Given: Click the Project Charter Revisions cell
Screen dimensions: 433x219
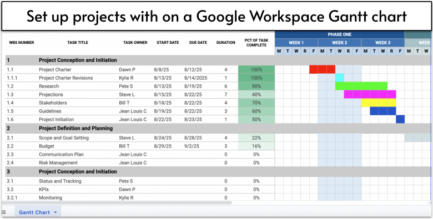Looking at the screenshot, I should pos(66,78).
